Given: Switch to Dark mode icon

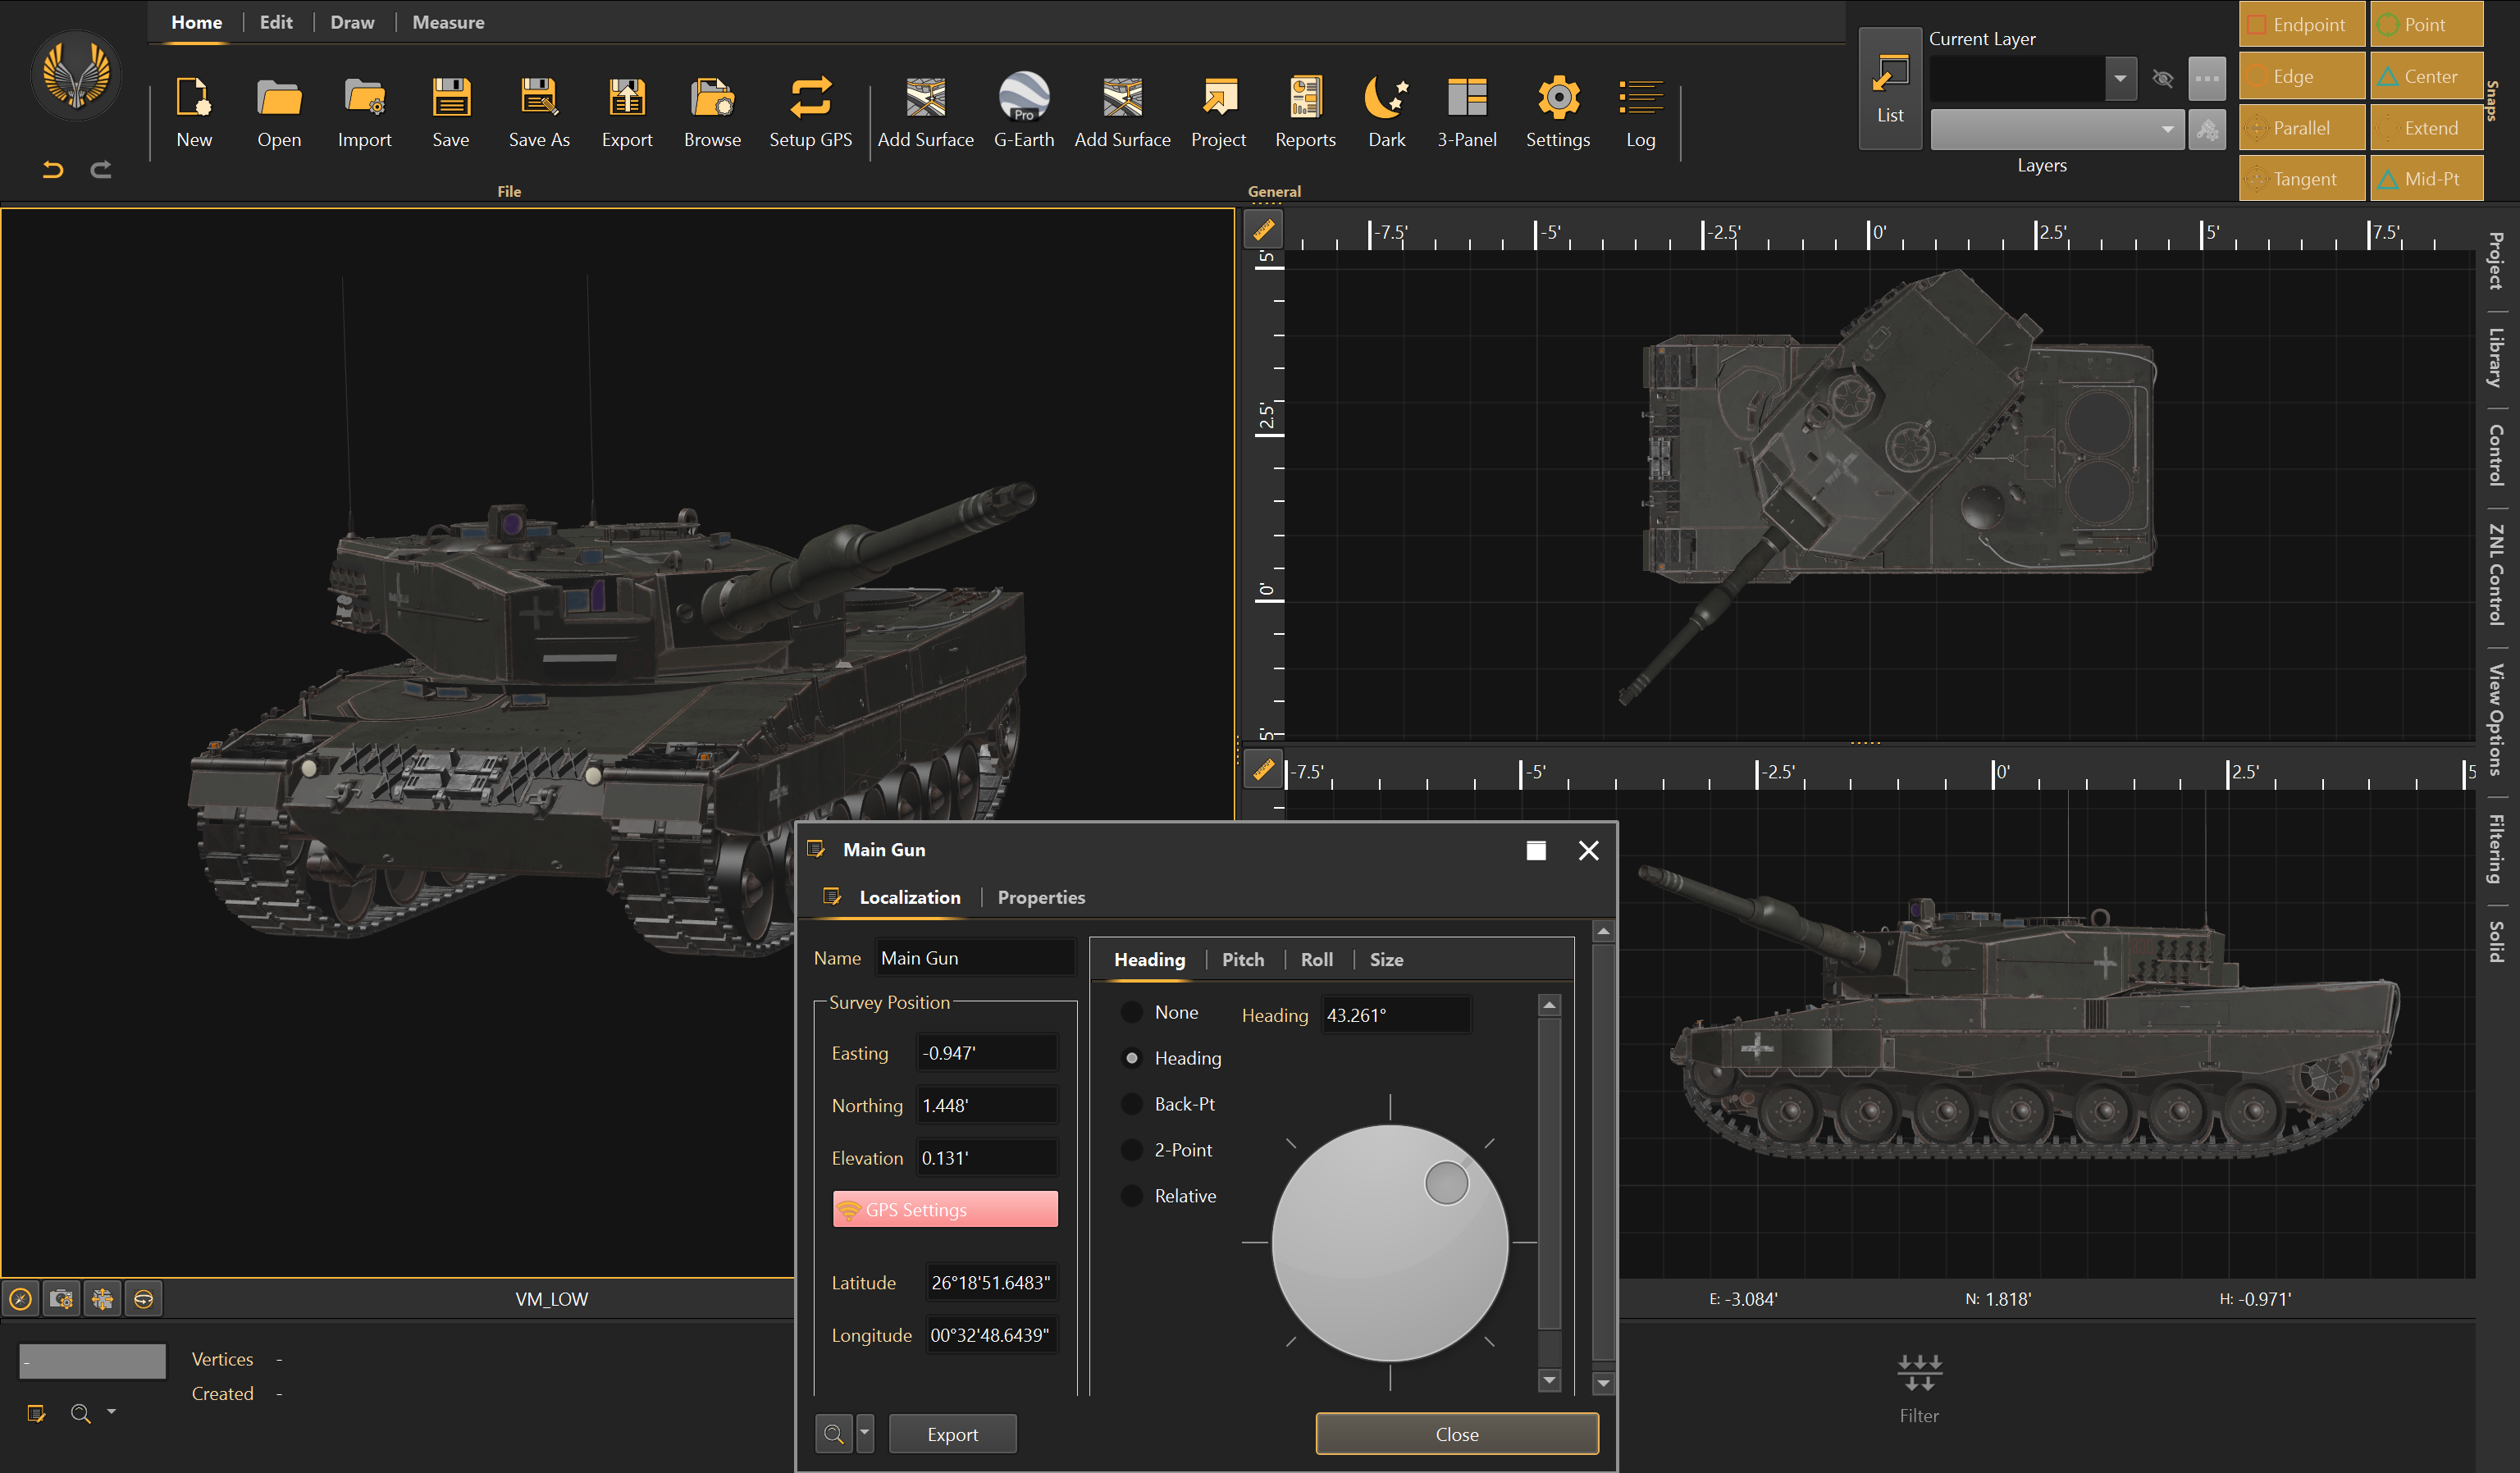Looking at the screenshot, I should [x=1386, y=98].
